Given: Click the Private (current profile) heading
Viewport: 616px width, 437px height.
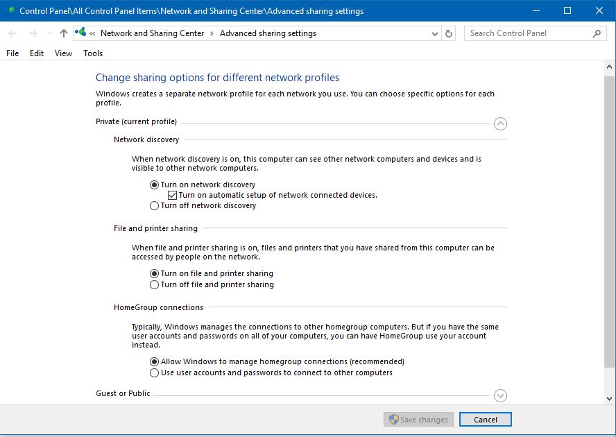Looking at the screenshot, I should pos(137,121).
